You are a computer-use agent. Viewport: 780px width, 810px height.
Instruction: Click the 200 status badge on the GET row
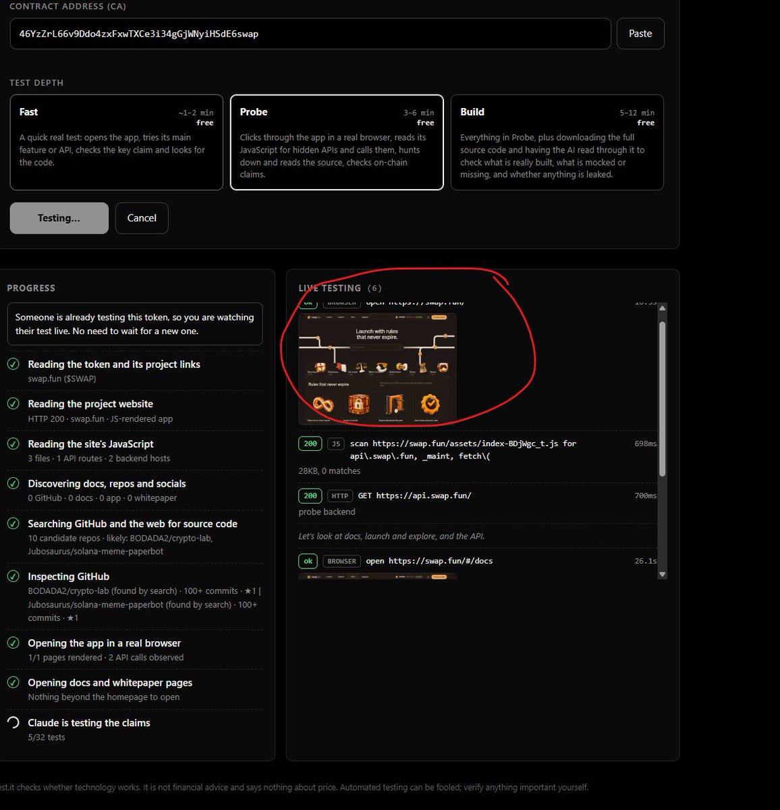[x=310, y=495]
